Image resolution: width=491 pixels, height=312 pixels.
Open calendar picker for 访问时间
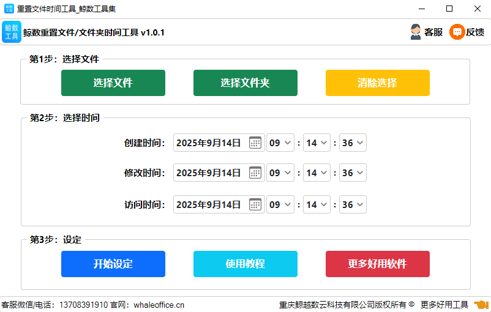pos(255,205)
